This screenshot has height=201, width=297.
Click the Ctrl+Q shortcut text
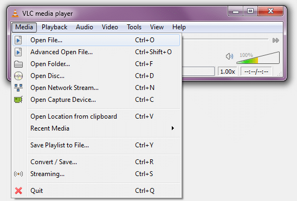(x=145, y=191)
